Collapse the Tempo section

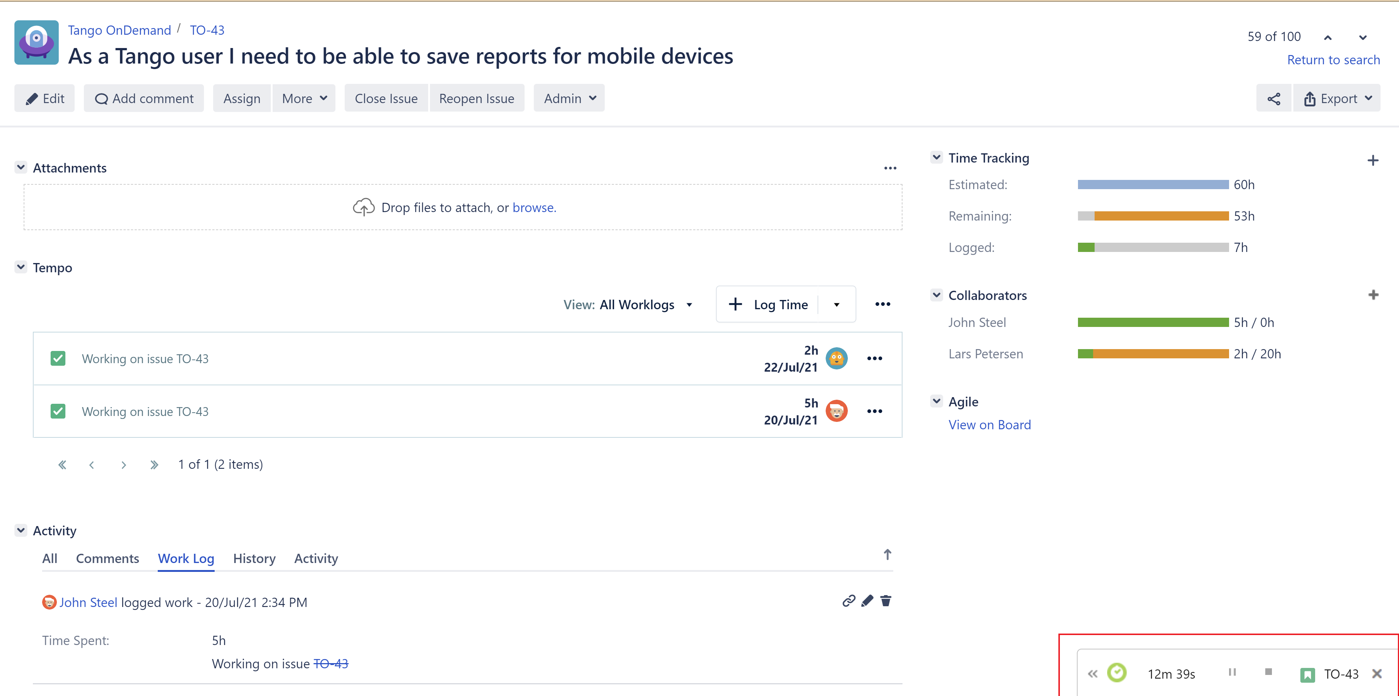[21, 267]
